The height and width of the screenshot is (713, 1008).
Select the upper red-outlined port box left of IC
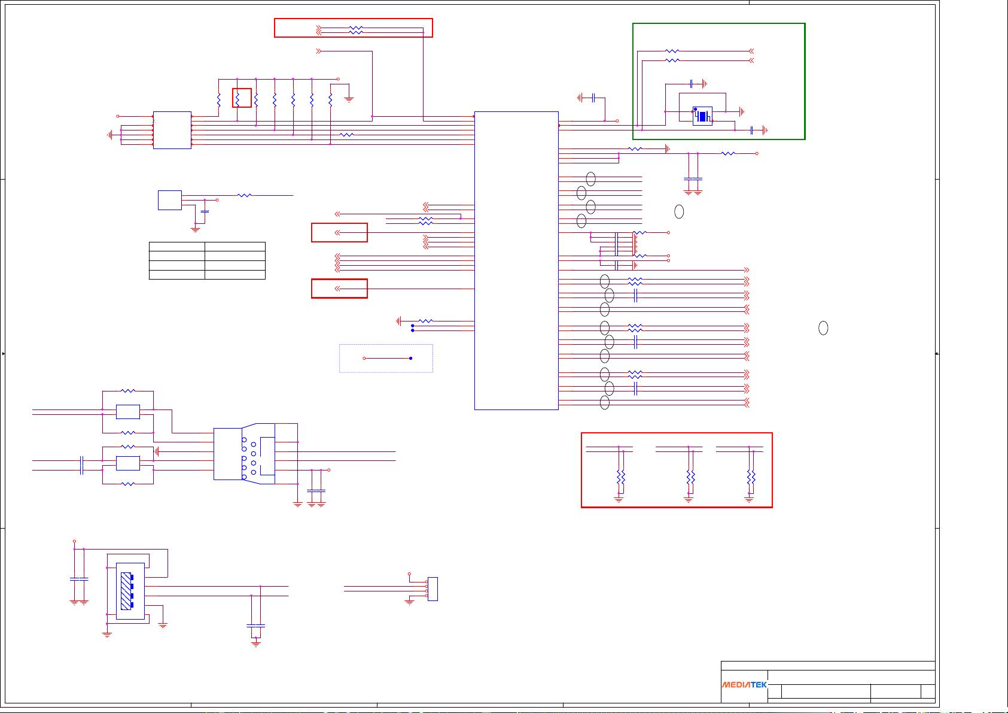click(x=339, y=233)
